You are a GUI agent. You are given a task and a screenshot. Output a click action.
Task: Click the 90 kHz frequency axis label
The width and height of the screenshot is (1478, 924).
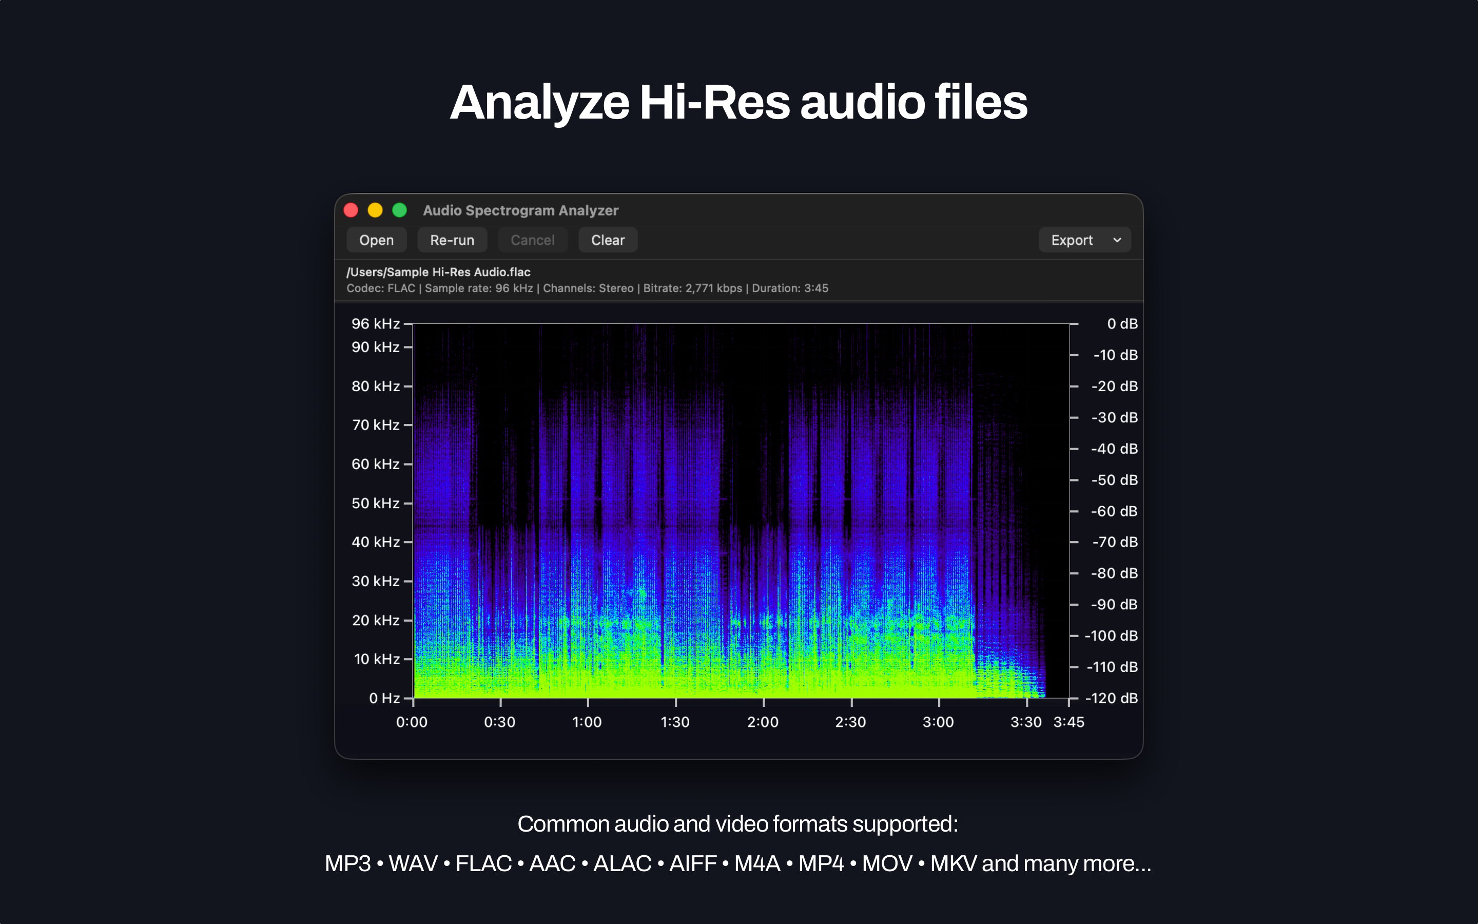(375, 347)
